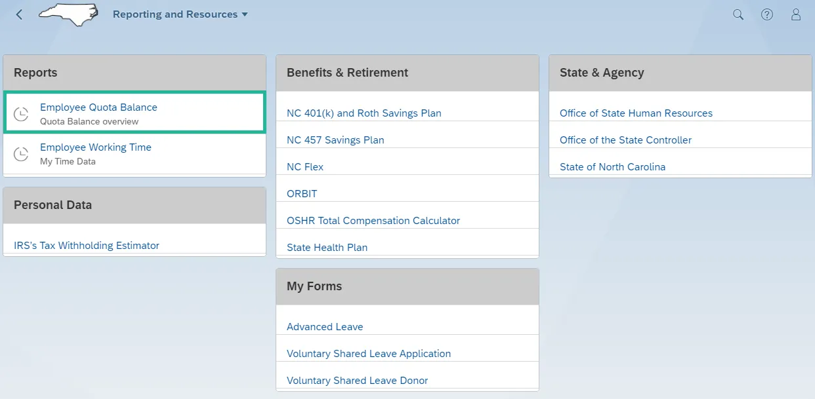Open Employee Quota Balance report
The height and width of the screenshot is (399, 815).
pyautogui.click(x=98, y=107)
